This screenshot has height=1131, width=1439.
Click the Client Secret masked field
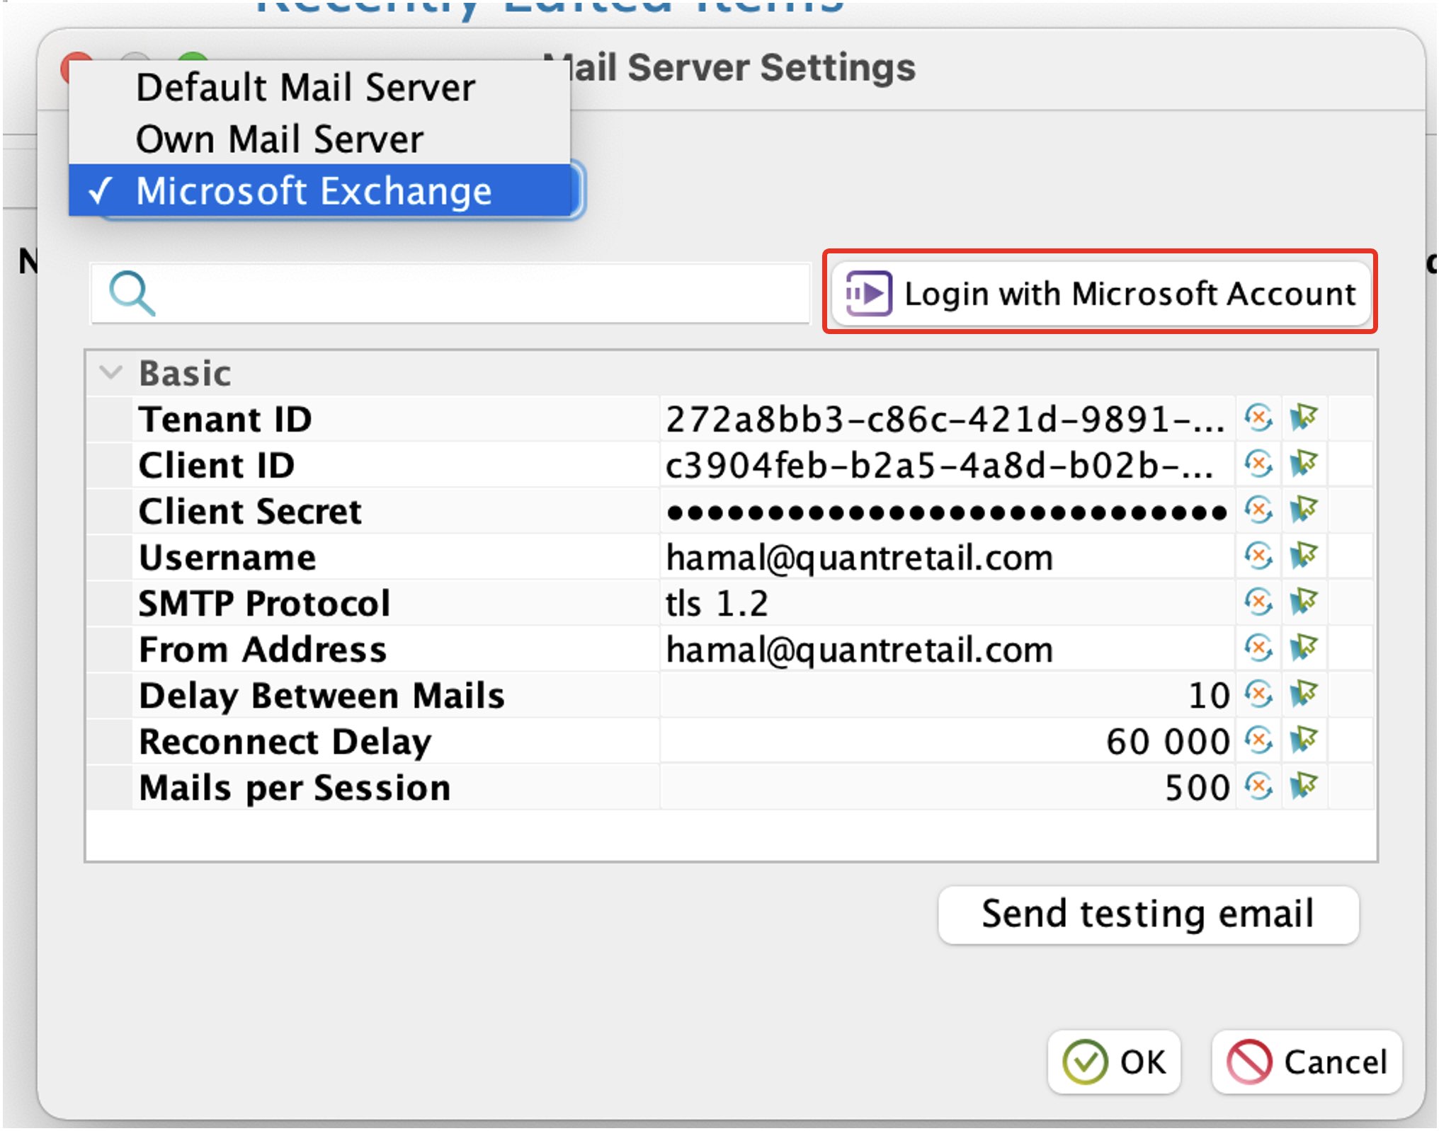[948, 510]
